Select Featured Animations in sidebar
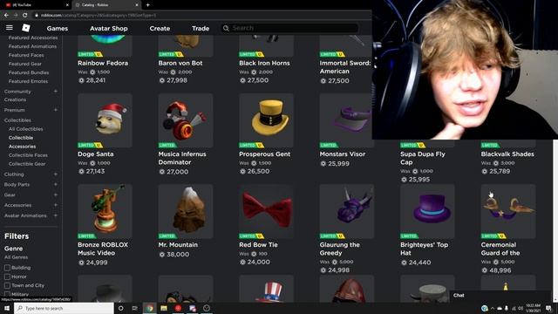This screenshot has width=558, height=314. tap(32, 46)
